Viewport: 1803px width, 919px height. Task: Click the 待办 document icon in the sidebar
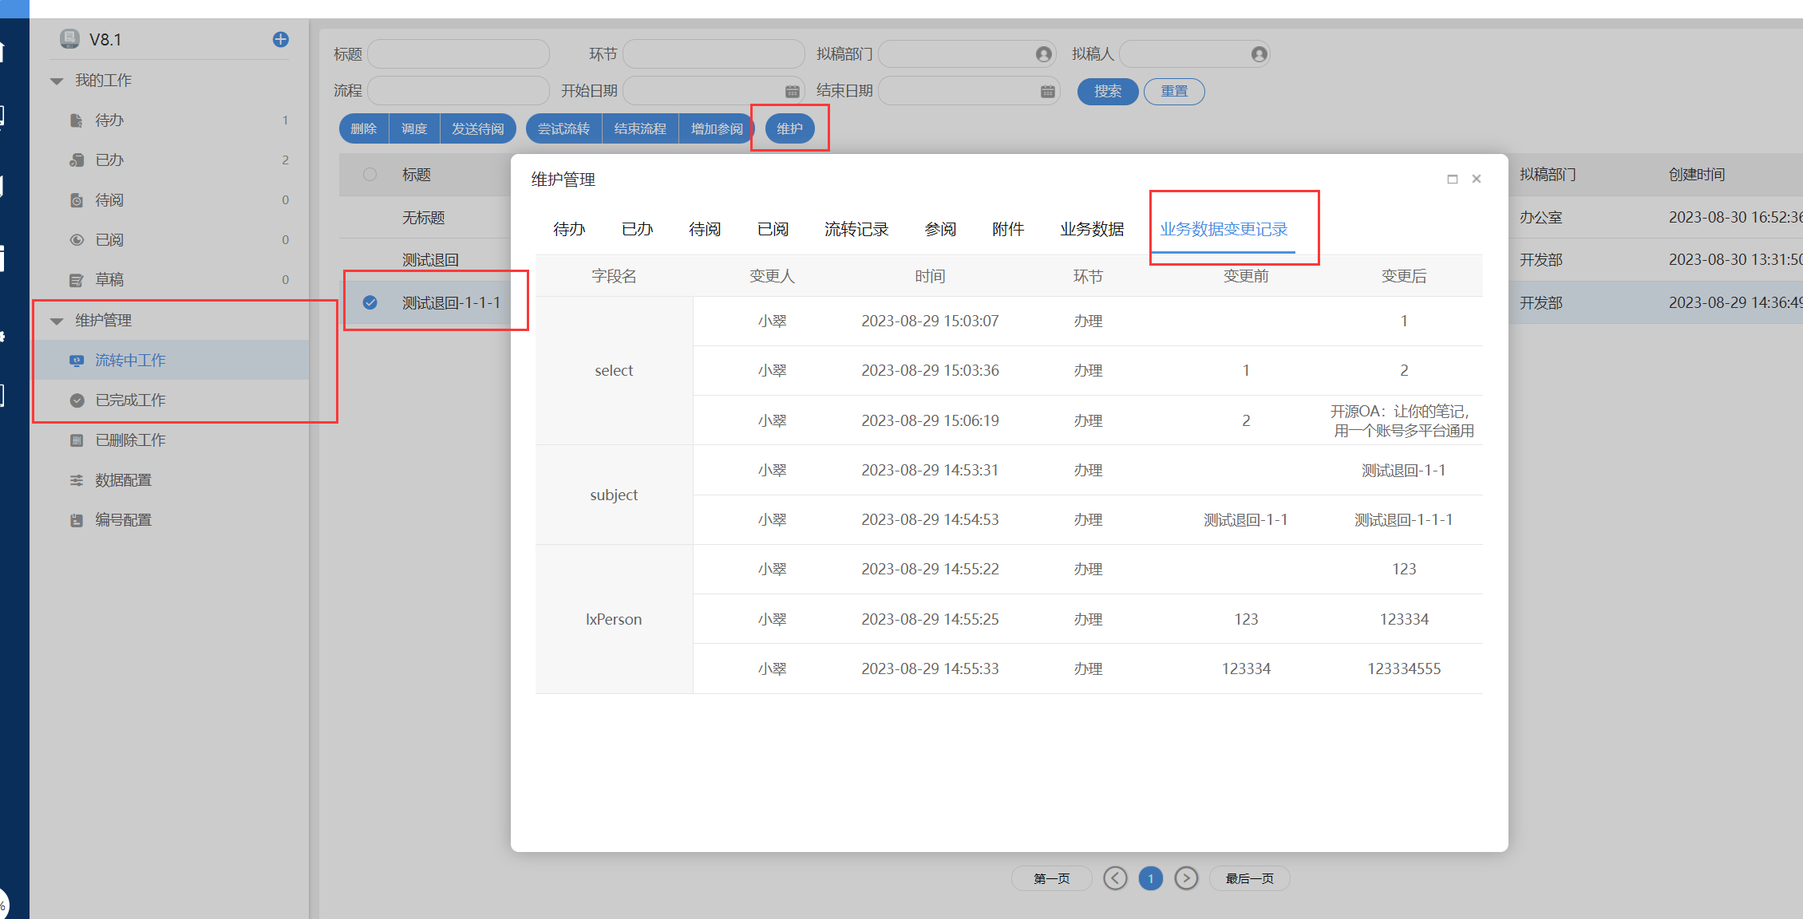tap(77, 120)
